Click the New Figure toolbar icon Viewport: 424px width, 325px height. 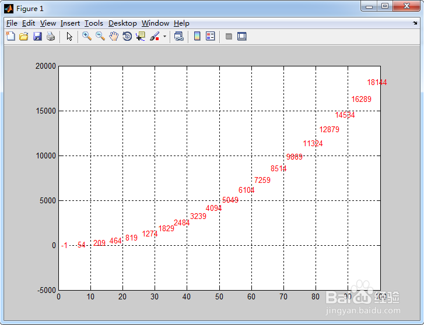(10, 36)
